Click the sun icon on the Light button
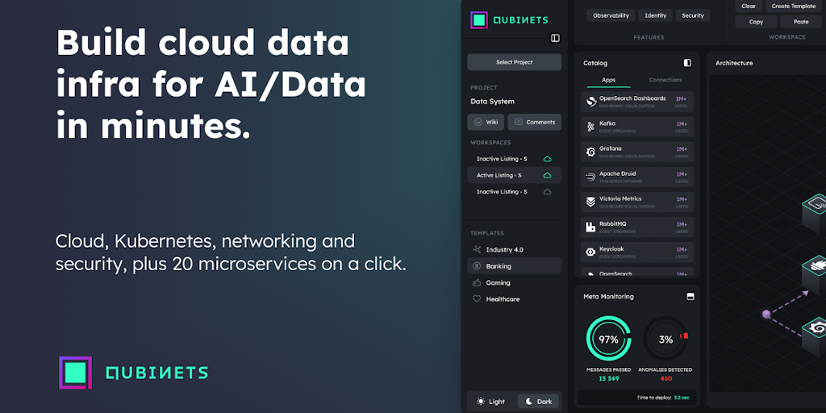Image resolution: width=826 pixels, height=413 pixels. click(481, 402)
